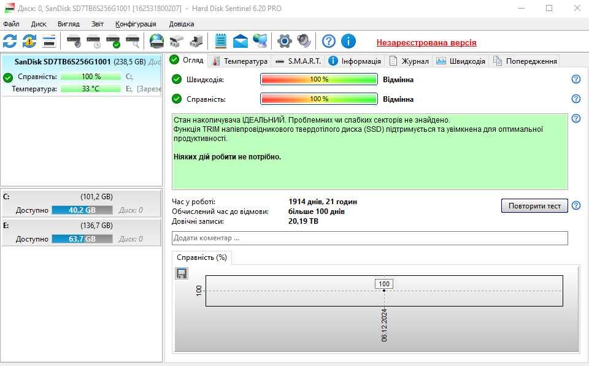Click the Обчислений час до відмови label
The height and width of the screenshot is (366, 589).
coord(220,212)
